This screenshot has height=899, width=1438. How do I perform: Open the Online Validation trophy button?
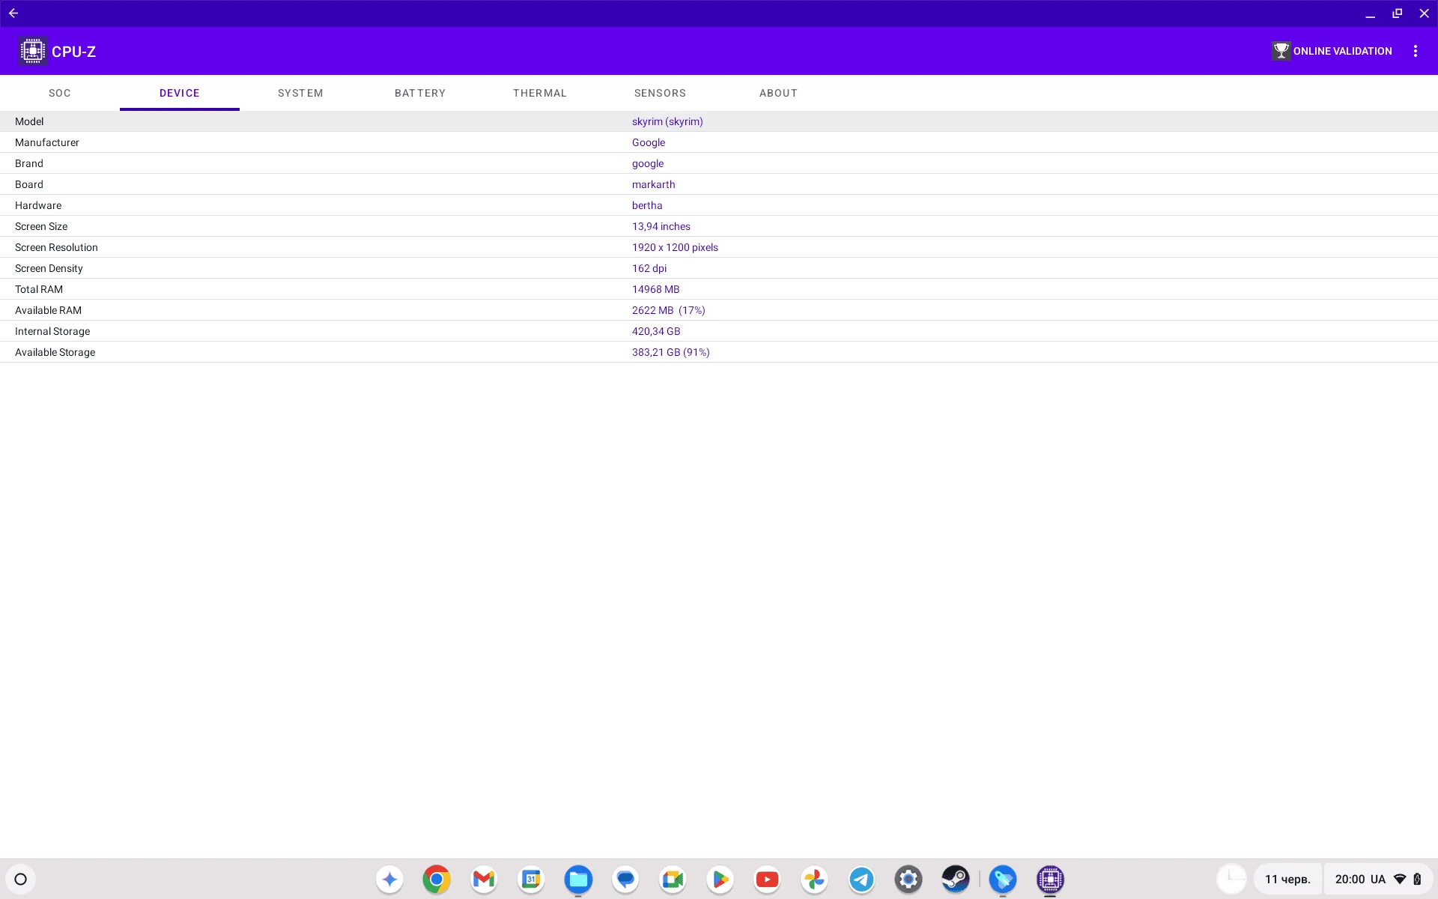tap(1332, 51)
